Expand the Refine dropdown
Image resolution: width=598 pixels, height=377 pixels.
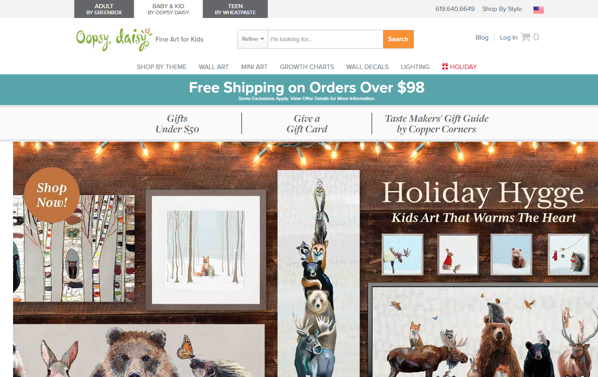point(253,39)
